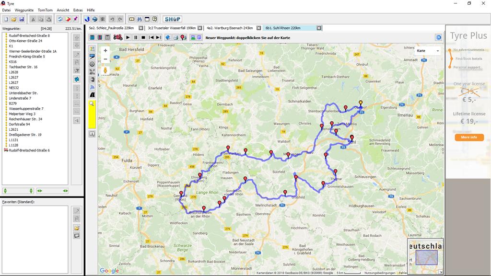Pause the route playback
Viewport: 491px width, 276px height.
pyautogui.click(x=136, y=37)
